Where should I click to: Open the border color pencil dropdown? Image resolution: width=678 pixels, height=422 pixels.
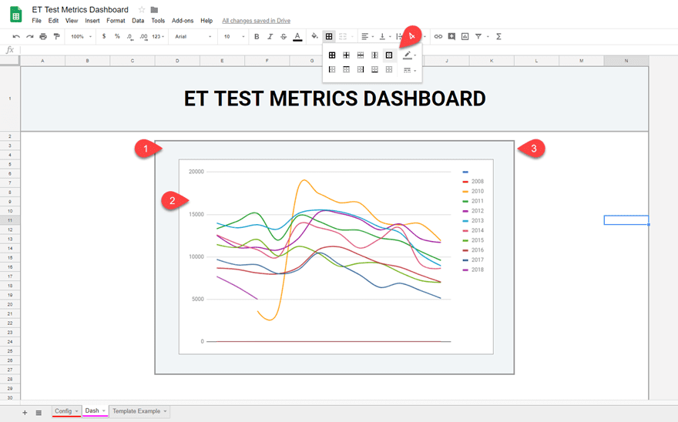click(409, 55)
